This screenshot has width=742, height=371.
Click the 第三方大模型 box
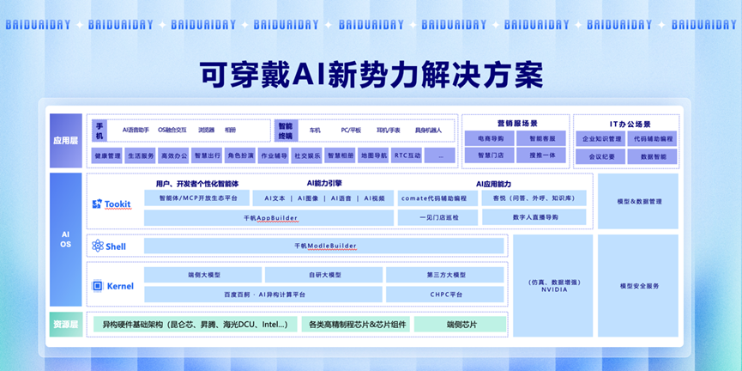click(x=445, y=275)
